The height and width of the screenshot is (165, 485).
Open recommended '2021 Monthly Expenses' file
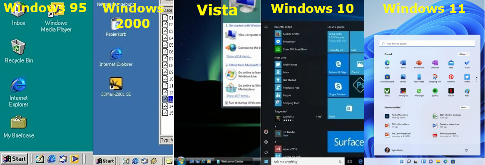click(x=447, y=116)
